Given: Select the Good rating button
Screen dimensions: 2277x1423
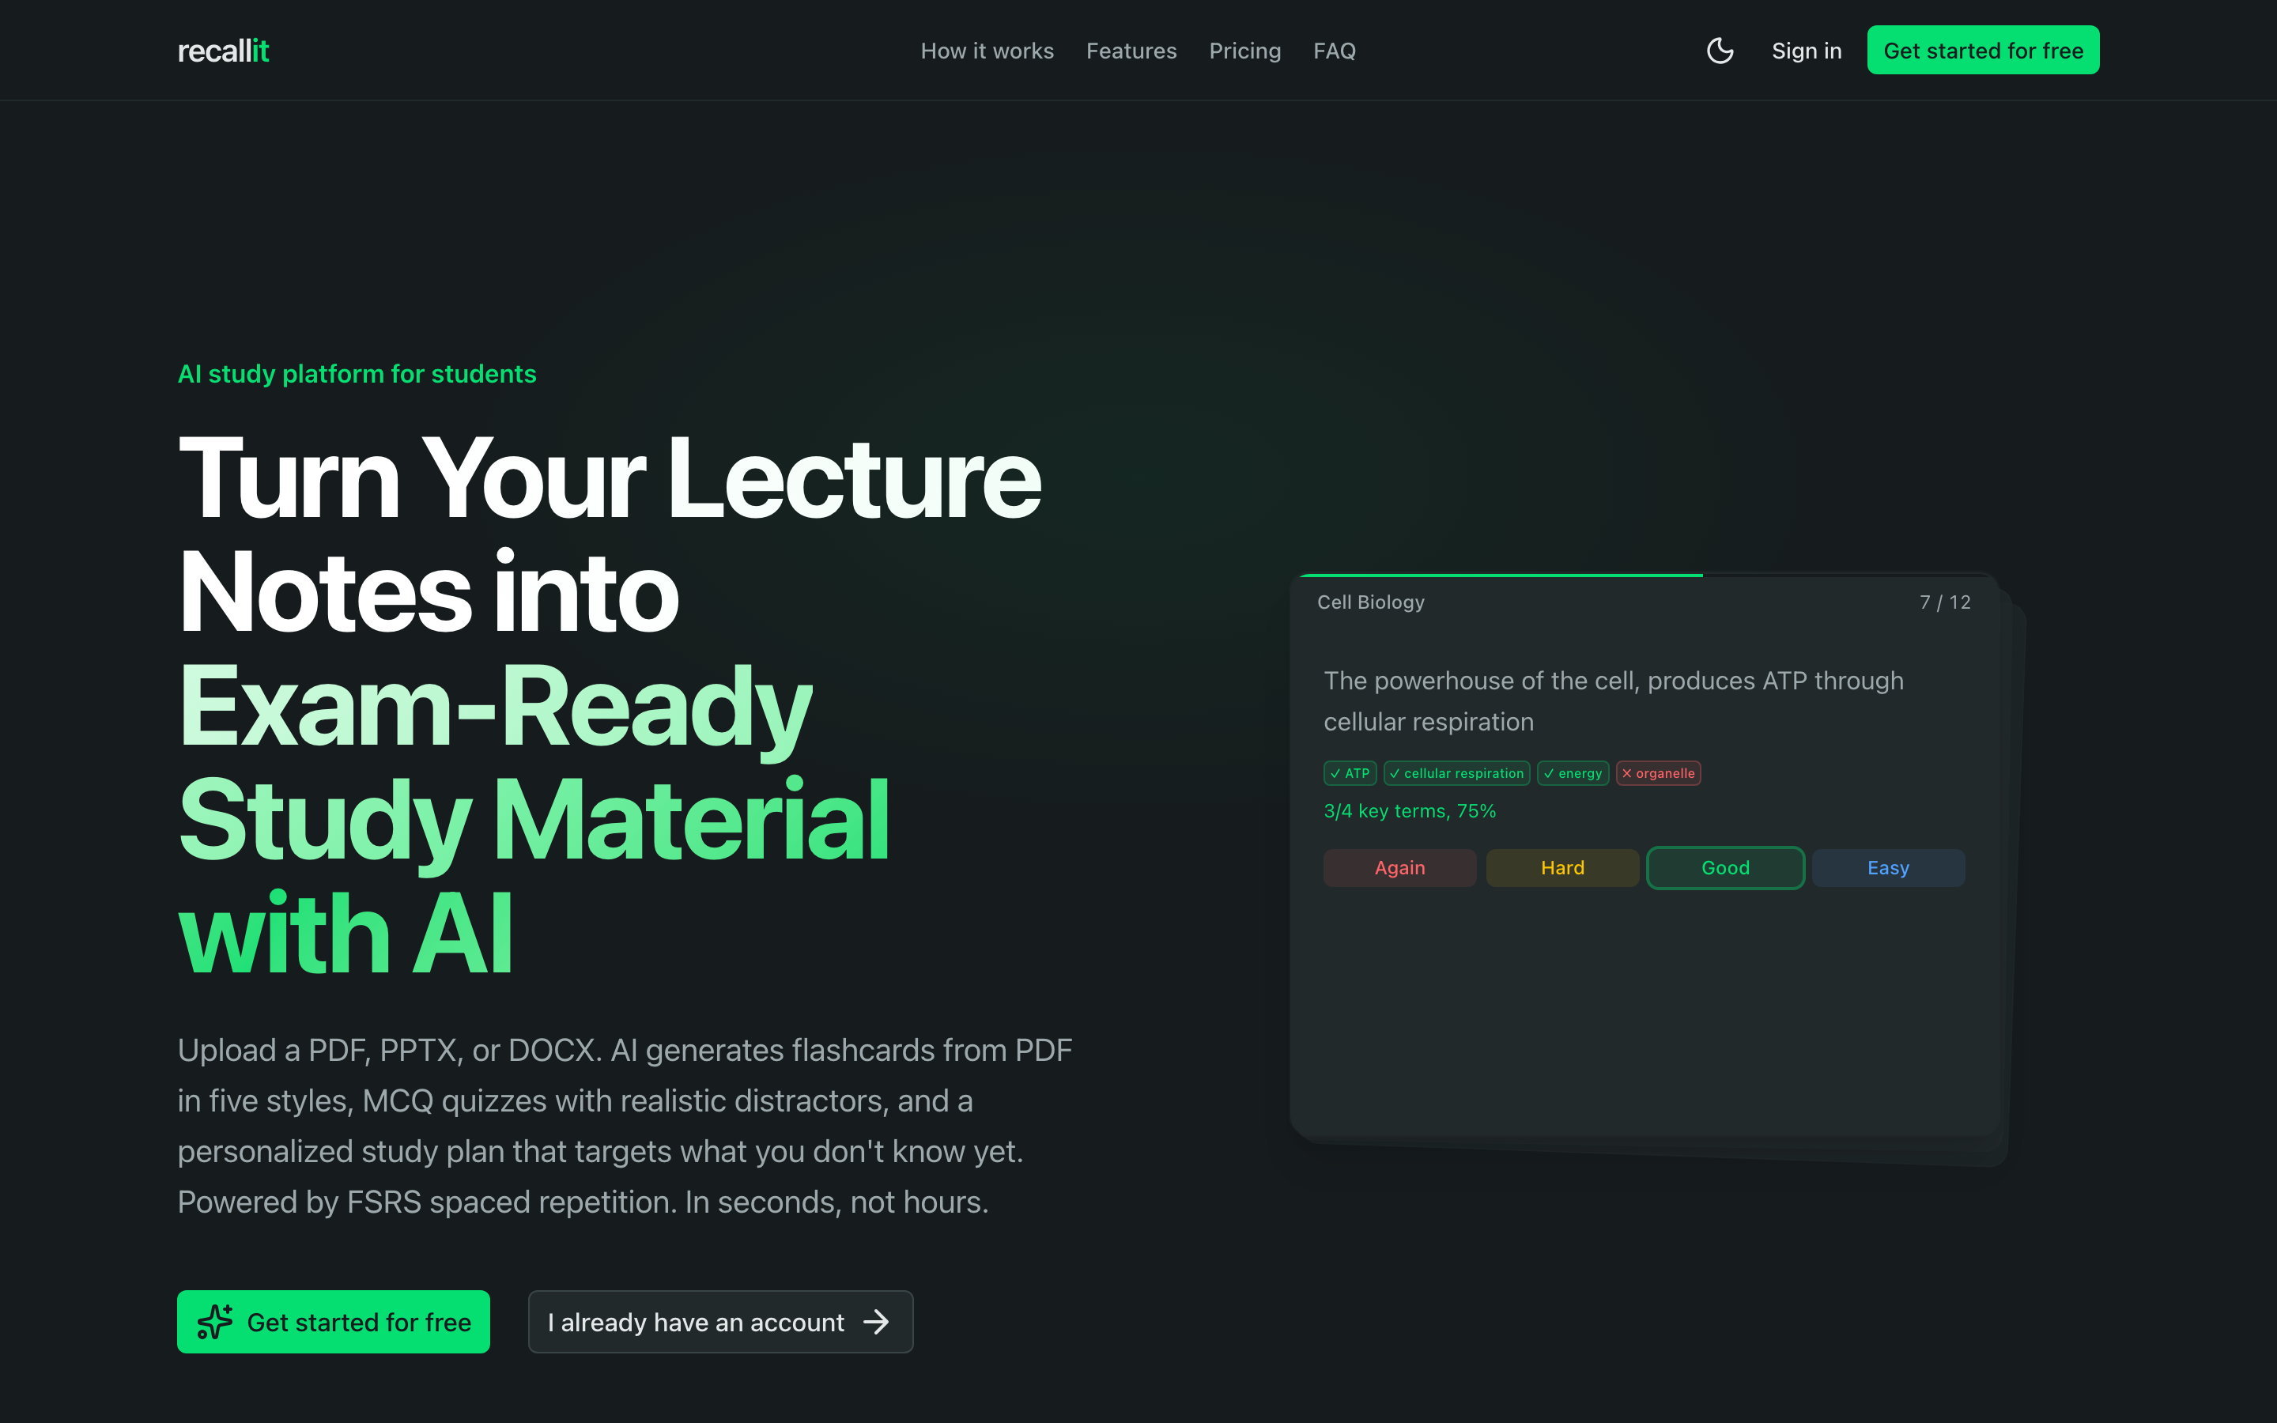Looking at the screenshot, I should point(1724,868).
